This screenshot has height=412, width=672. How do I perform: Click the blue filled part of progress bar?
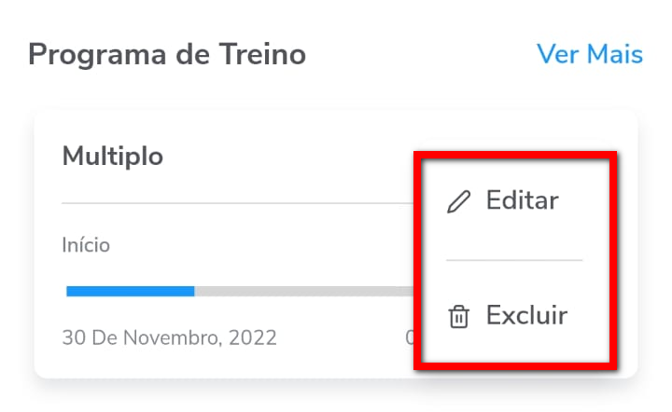(130, 291)
